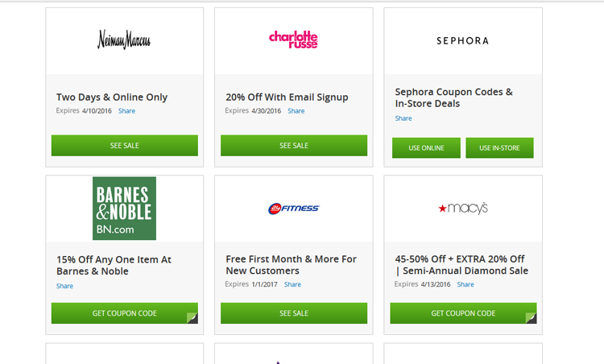
Task: Click peel corner on Macy's coupon button
Action: tap(532, 318)
